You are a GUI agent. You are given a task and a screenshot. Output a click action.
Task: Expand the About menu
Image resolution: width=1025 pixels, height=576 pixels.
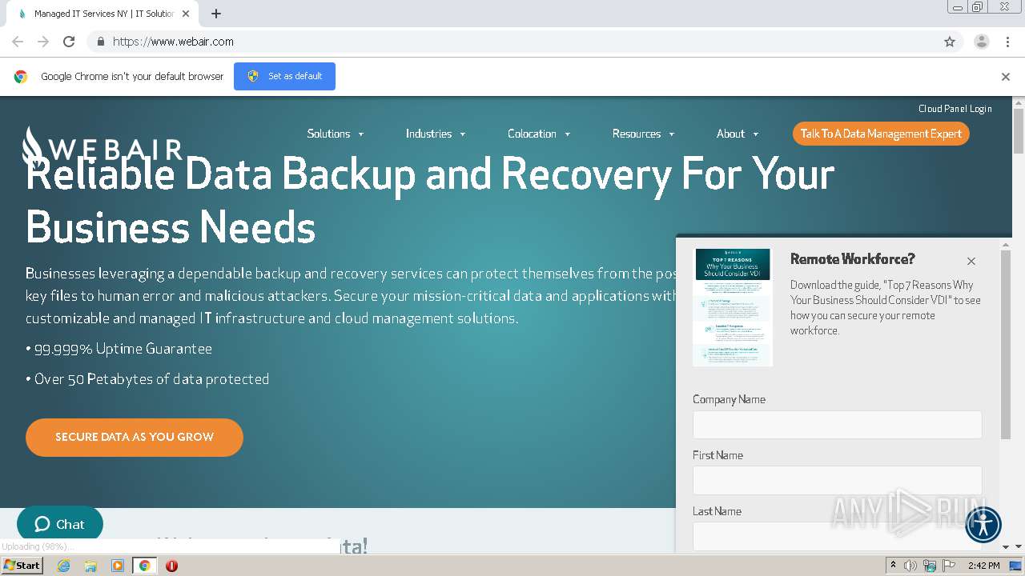(x=738, y=134)
